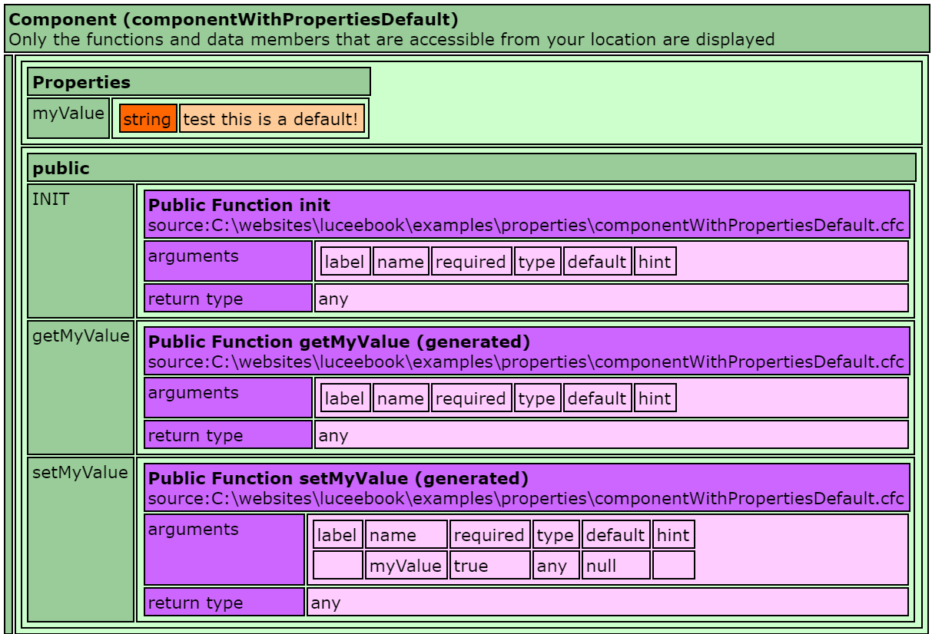
Task: Click the 'true' required cell in setMyValue
Action: 490,566
